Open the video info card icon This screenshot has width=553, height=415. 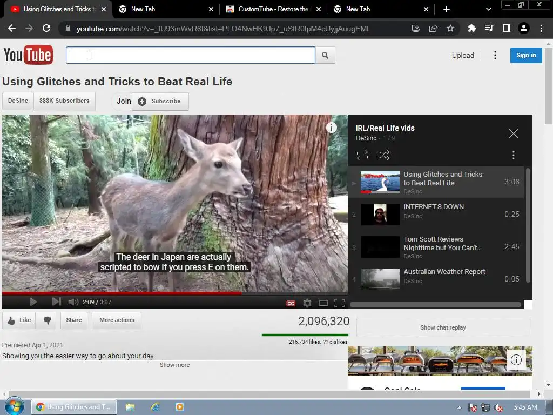pos(331,128)
